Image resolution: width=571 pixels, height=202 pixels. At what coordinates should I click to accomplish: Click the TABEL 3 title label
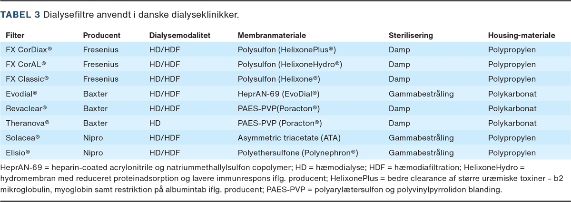click(20, 15)
